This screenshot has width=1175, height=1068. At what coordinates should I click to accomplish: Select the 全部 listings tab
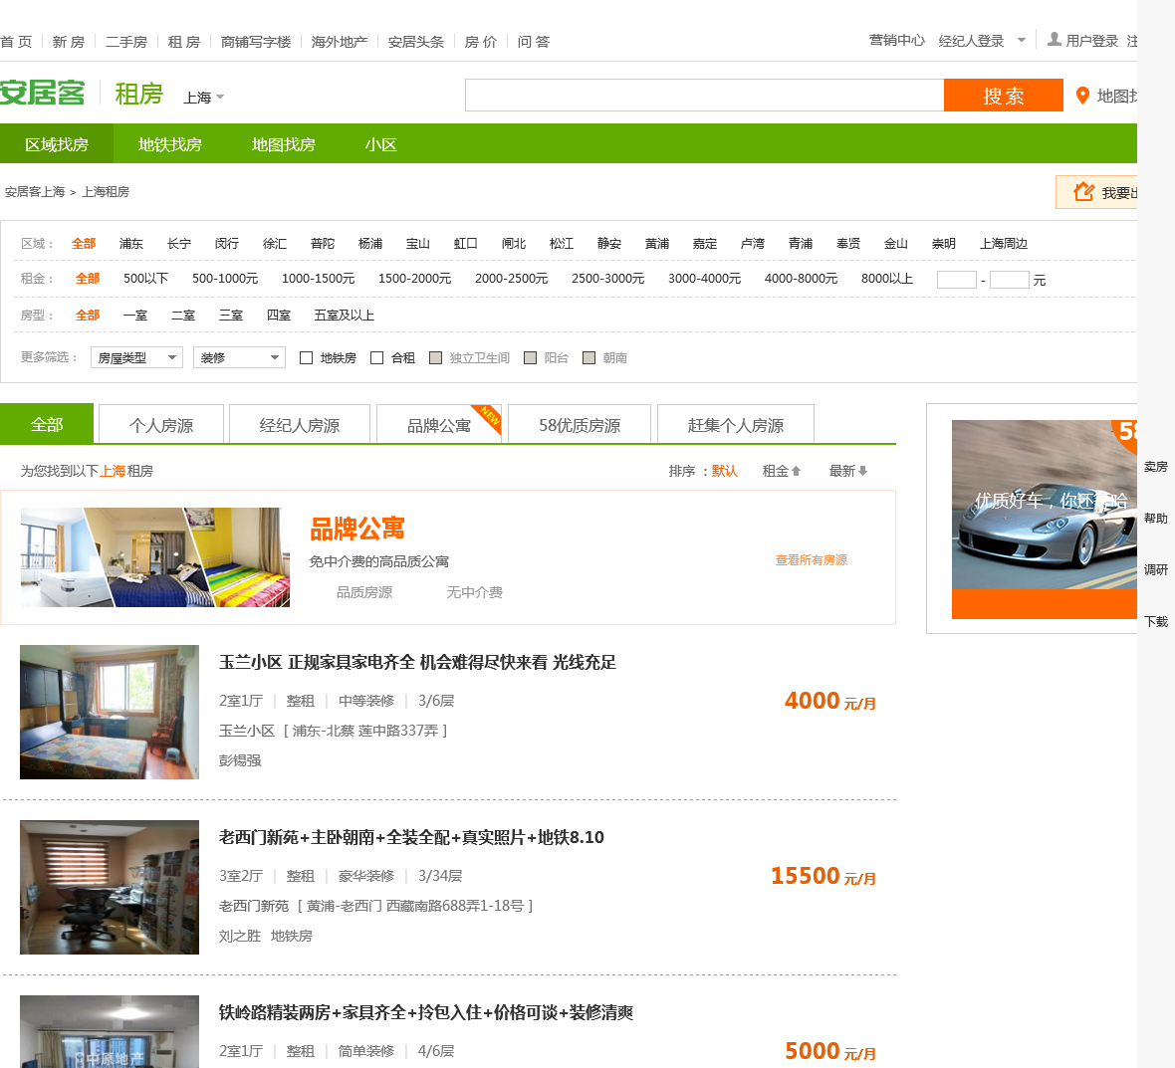47,425
